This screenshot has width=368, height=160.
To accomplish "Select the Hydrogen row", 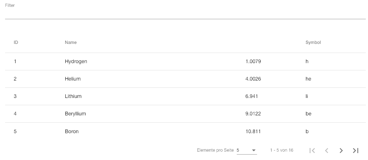I will (x=185, y=62).
